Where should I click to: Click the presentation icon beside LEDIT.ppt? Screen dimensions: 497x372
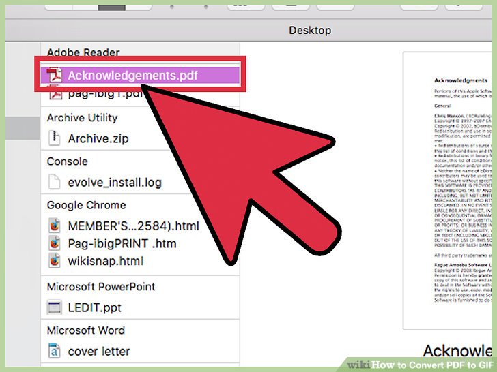pyautogui.click(x=54, y=307)
